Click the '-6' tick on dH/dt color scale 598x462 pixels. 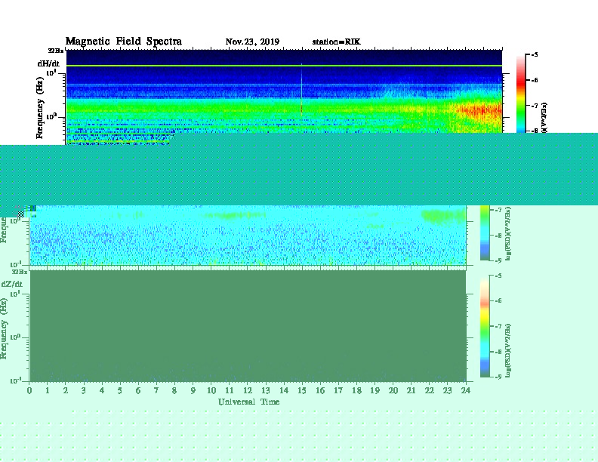[x=535, y=80]
